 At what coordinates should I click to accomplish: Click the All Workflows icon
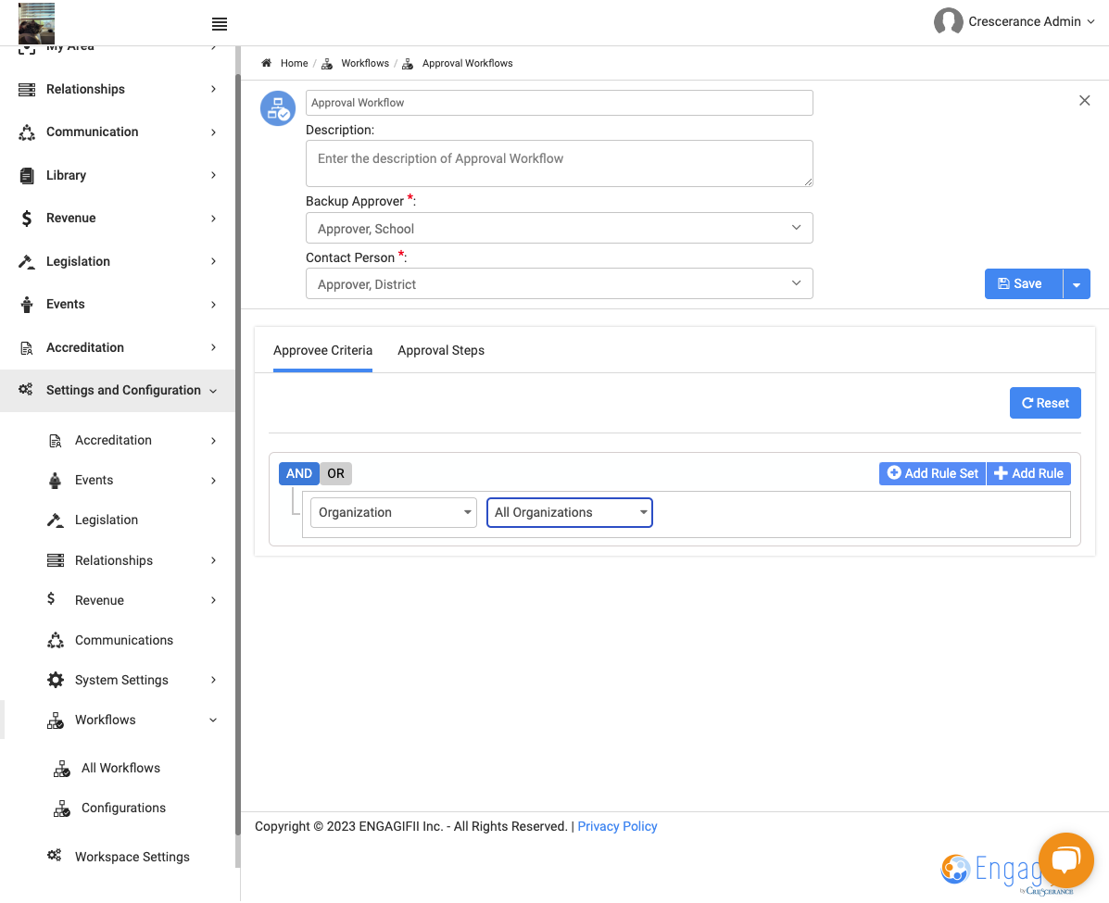[61, 769]
